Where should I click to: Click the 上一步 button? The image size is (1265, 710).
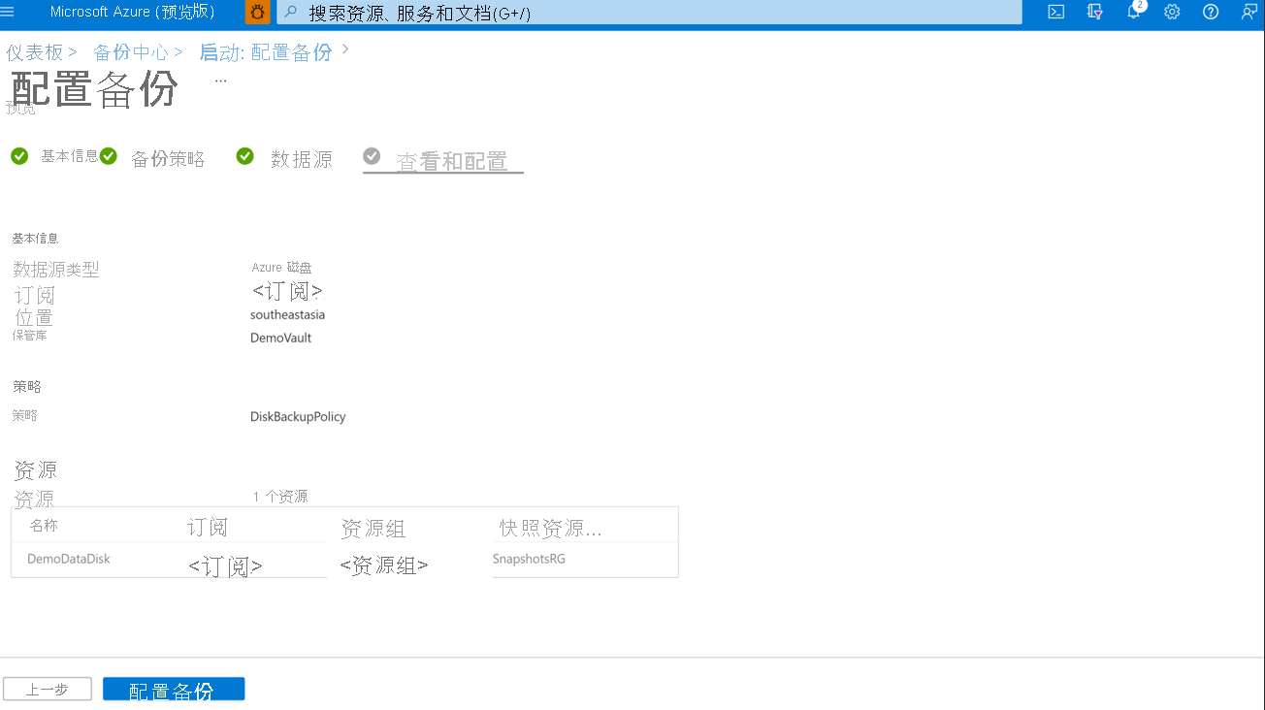tap(48, 690)
